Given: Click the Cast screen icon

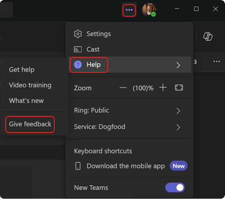Looking at the screenshot, I should tap(78, 49).
